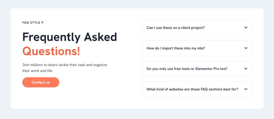The image size is (274, 119).
Task: Click the orange Contact us button
Action: click(x=41, y=82)
